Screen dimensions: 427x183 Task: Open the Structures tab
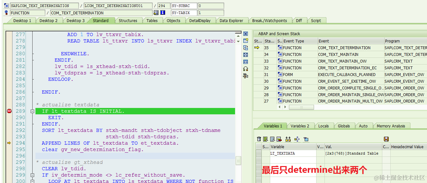[128, 20]
